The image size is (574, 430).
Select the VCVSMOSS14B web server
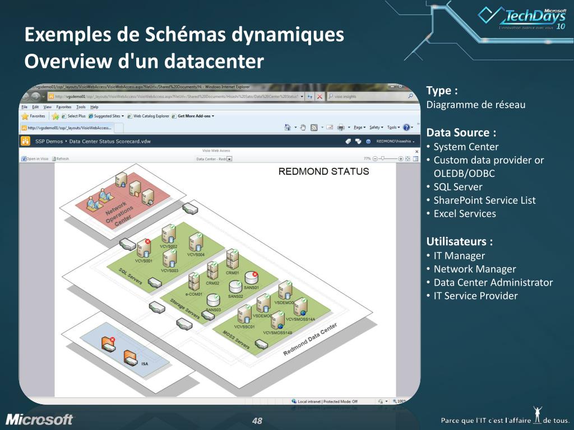click(x=278, y=320)
